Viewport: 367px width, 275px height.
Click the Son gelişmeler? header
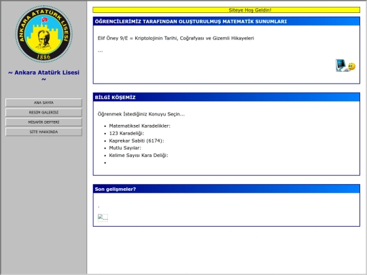[226, 189]
